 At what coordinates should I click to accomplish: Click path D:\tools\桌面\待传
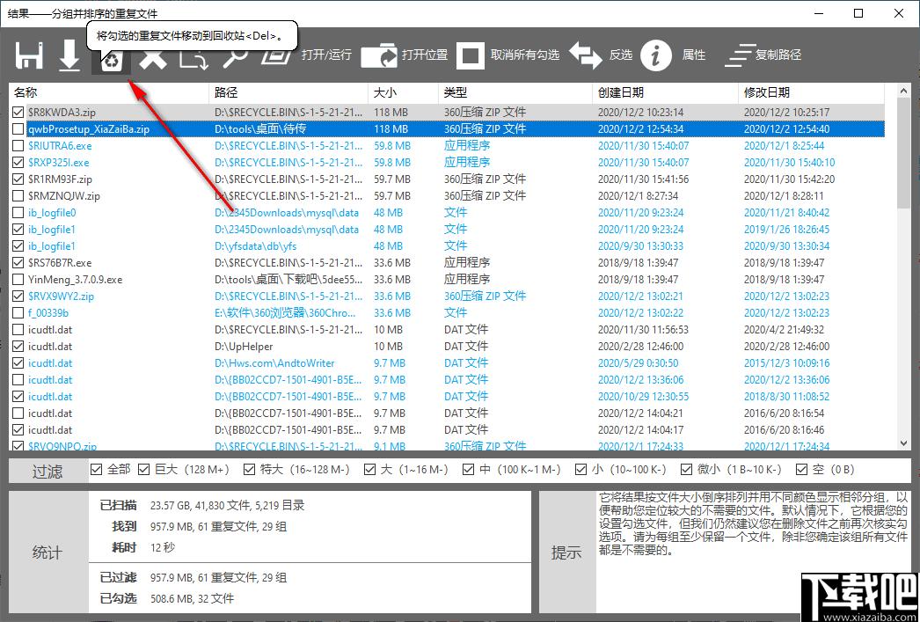click(260, 129)
